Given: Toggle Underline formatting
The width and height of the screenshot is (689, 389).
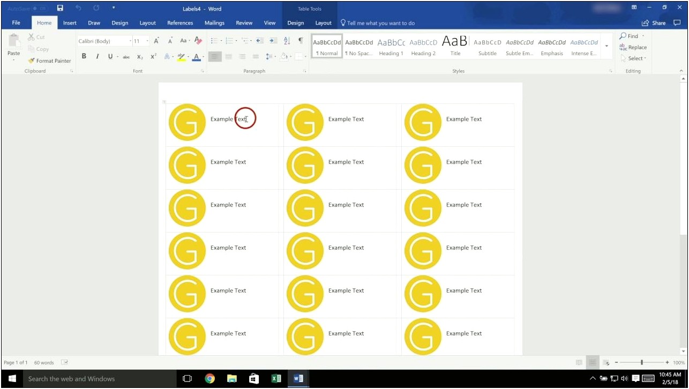Looking at the screenshot, I should click(110, 56).
